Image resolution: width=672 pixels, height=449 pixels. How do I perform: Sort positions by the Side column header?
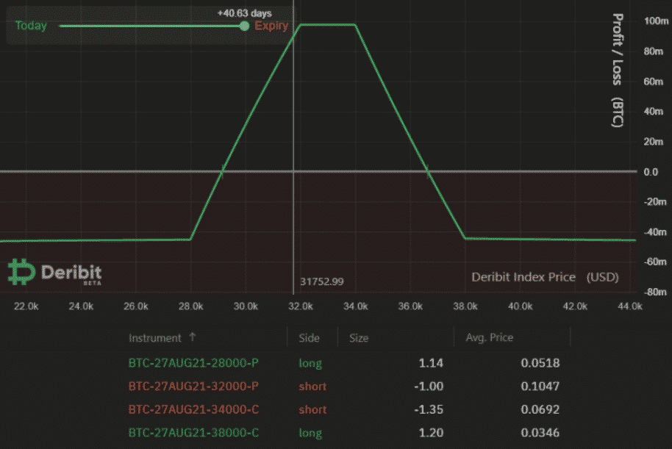[x=308, y=337]
